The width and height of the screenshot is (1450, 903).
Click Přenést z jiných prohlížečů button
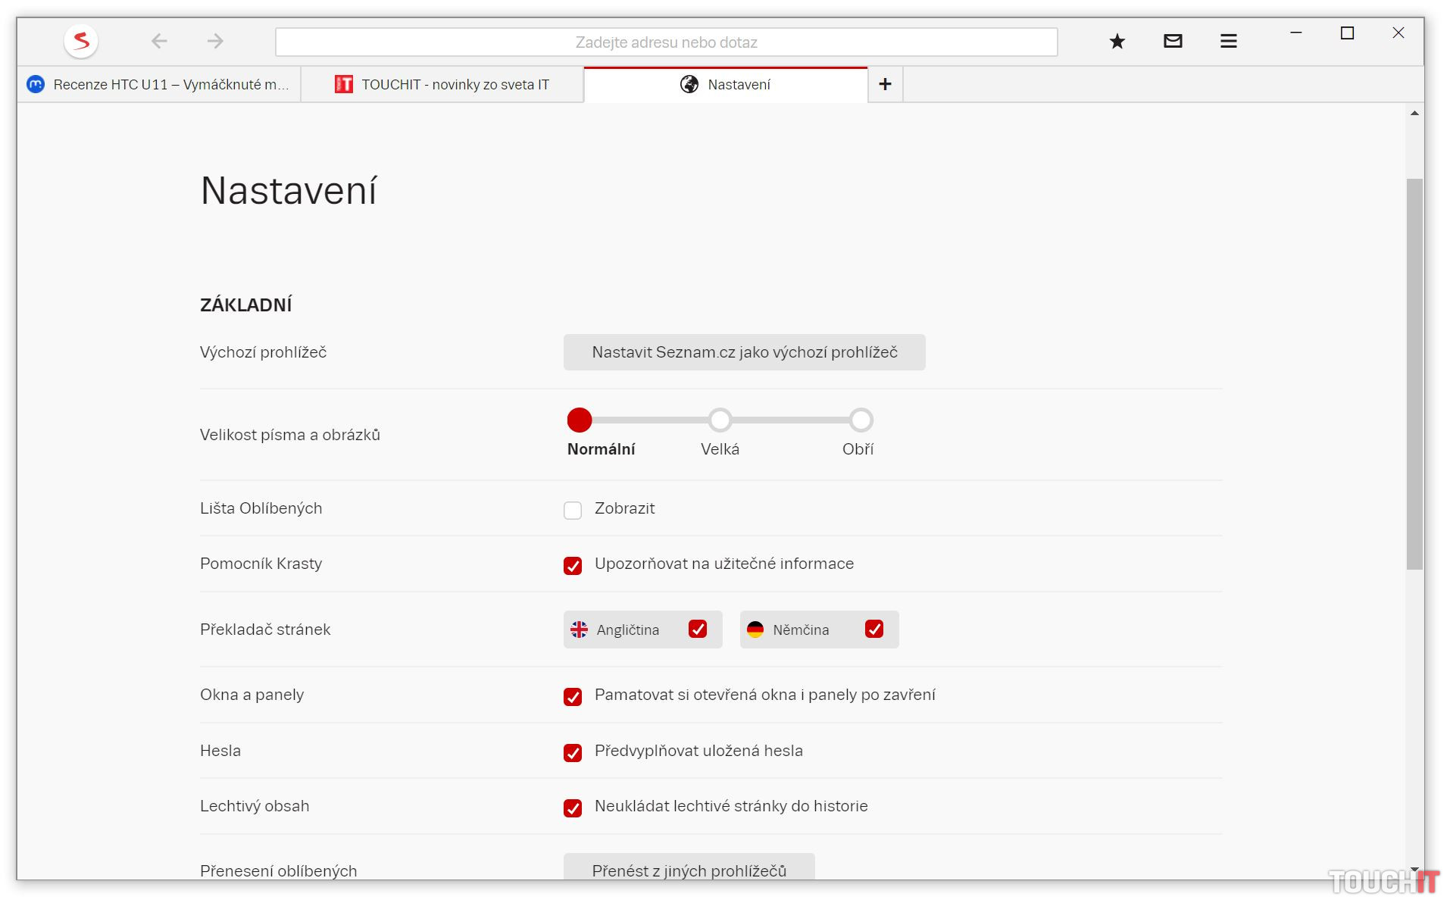(x=689, y=870)
